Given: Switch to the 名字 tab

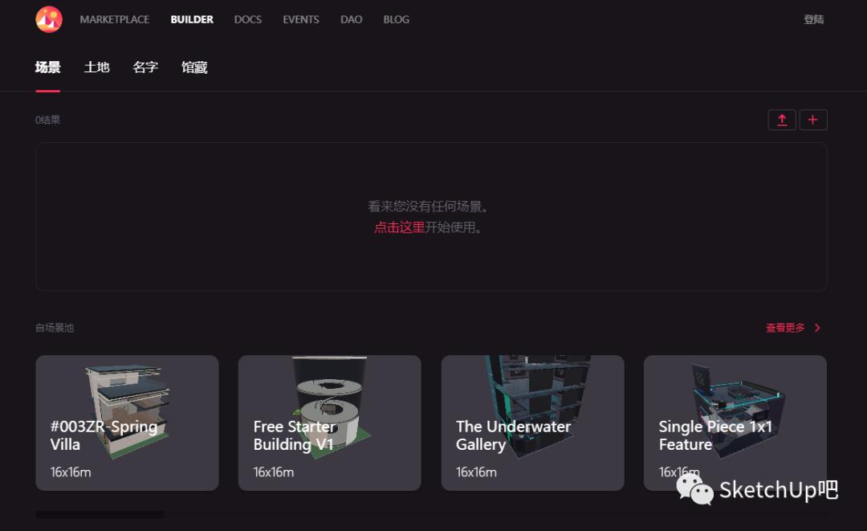Looking at the screenshot, I should coord(145,67).
